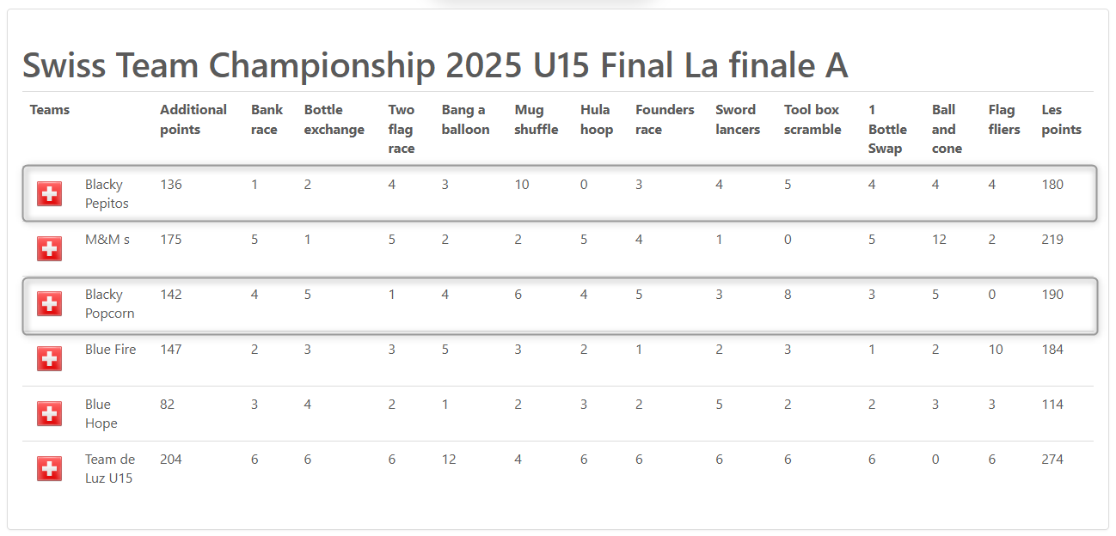Open the M&M s team entry
This screenshot has height=536, width=1116.
point(107,240)
